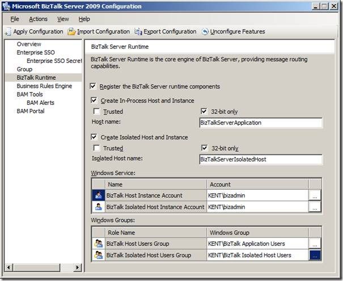
Task: Click the tree scrollbar right arrow
Action: (78, 267)
